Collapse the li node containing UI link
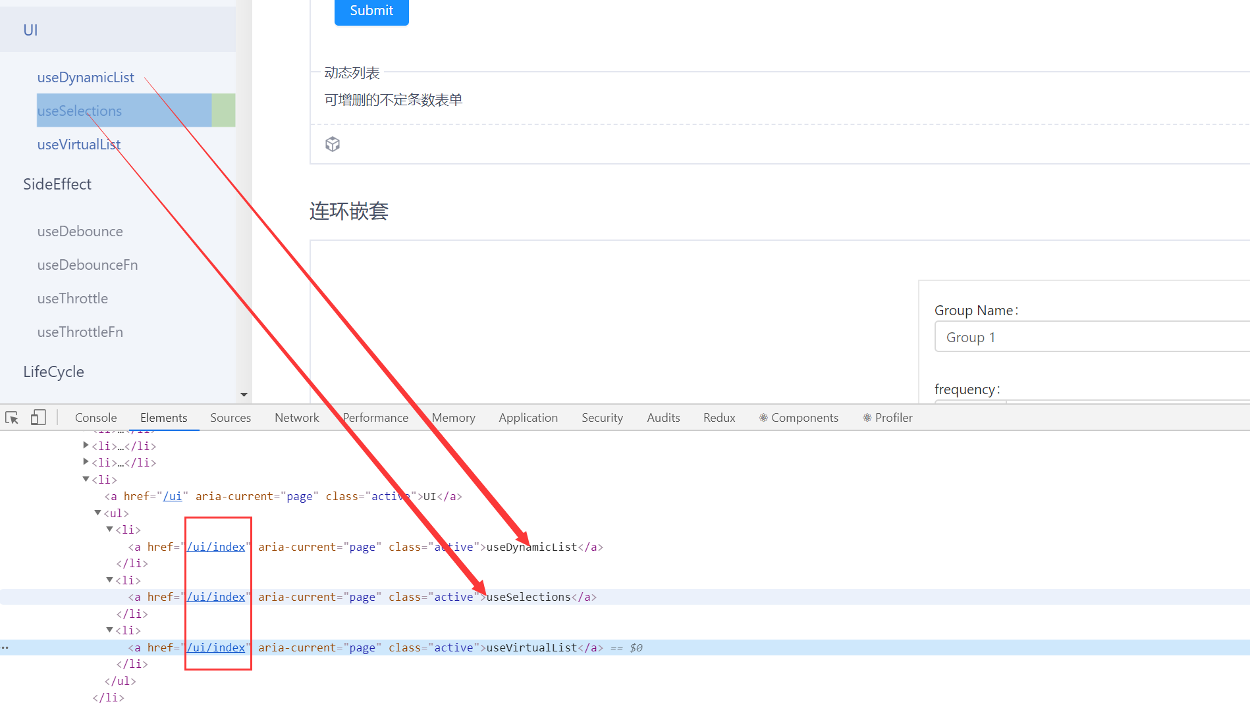The image size is (1250, 710). [x=86, y=479]
